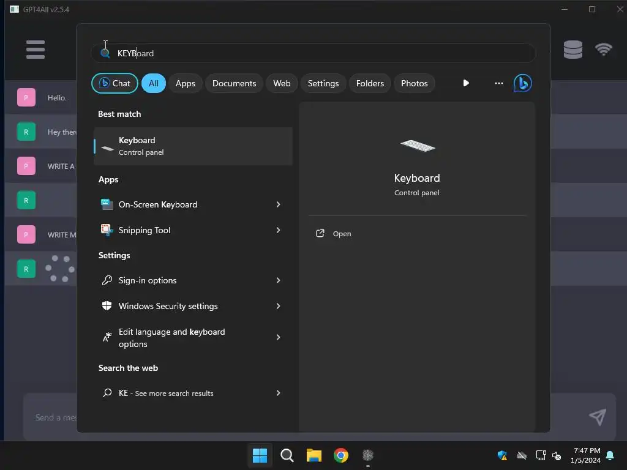Select the All filter tab
The width and height of the screenshot is (627, 470).
click(154, 83)
